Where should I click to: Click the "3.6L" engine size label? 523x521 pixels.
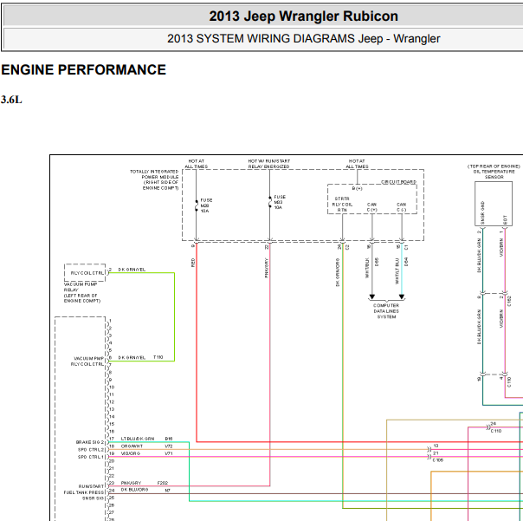(11, 100)
